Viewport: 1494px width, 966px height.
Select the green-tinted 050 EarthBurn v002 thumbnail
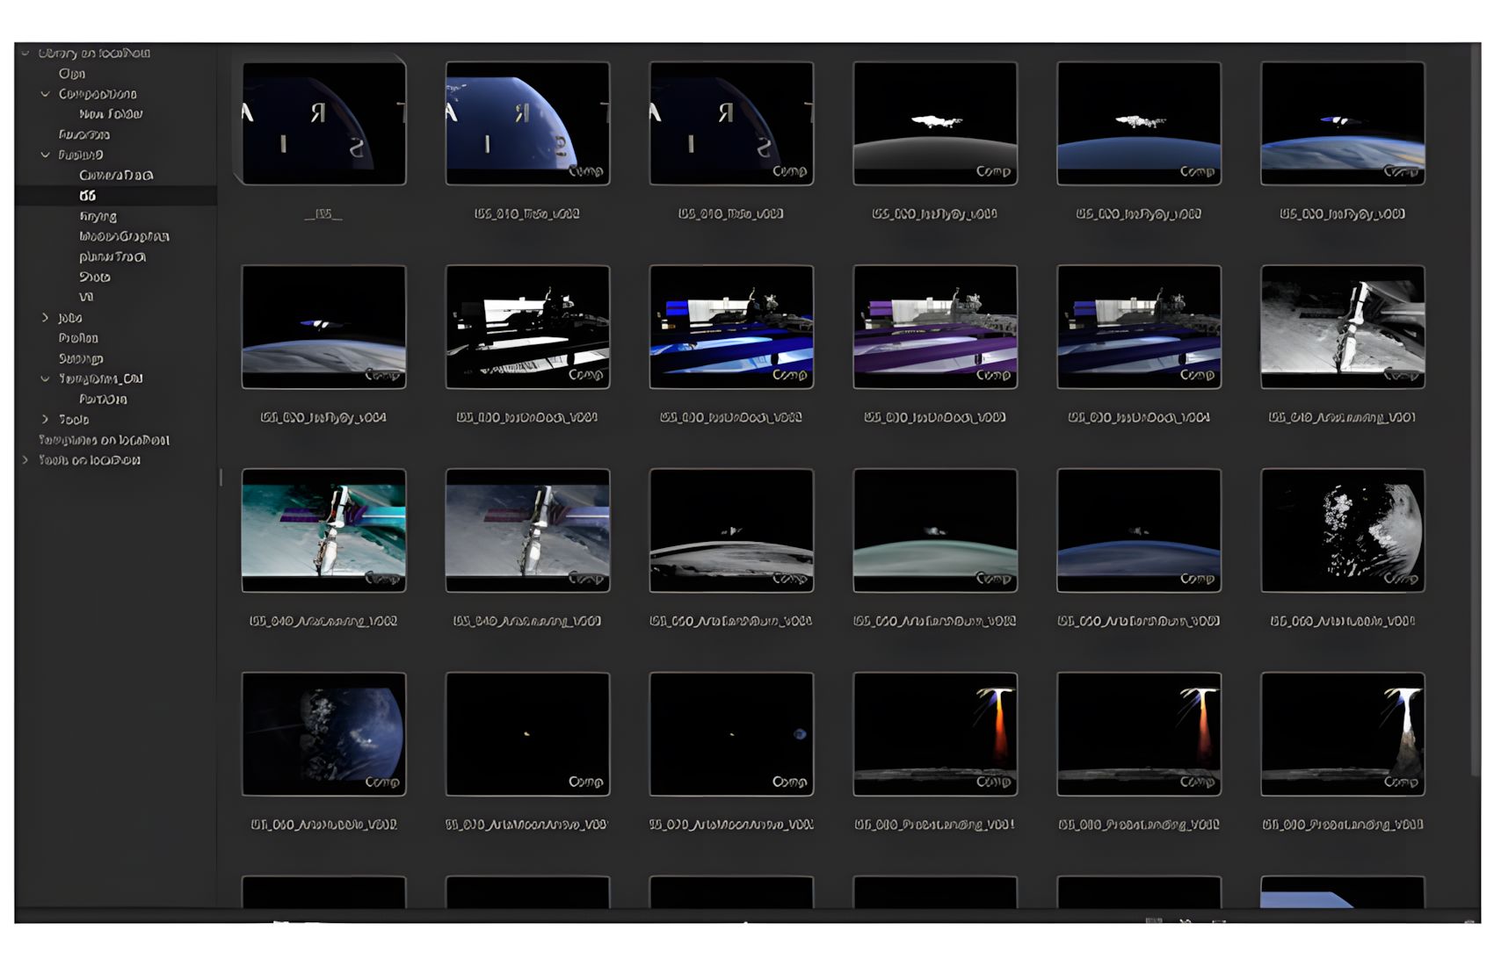click(935, 530)
